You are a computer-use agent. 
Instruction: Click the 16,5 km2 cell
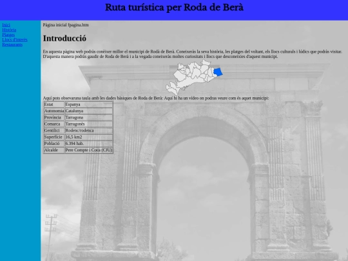point(89,137)
